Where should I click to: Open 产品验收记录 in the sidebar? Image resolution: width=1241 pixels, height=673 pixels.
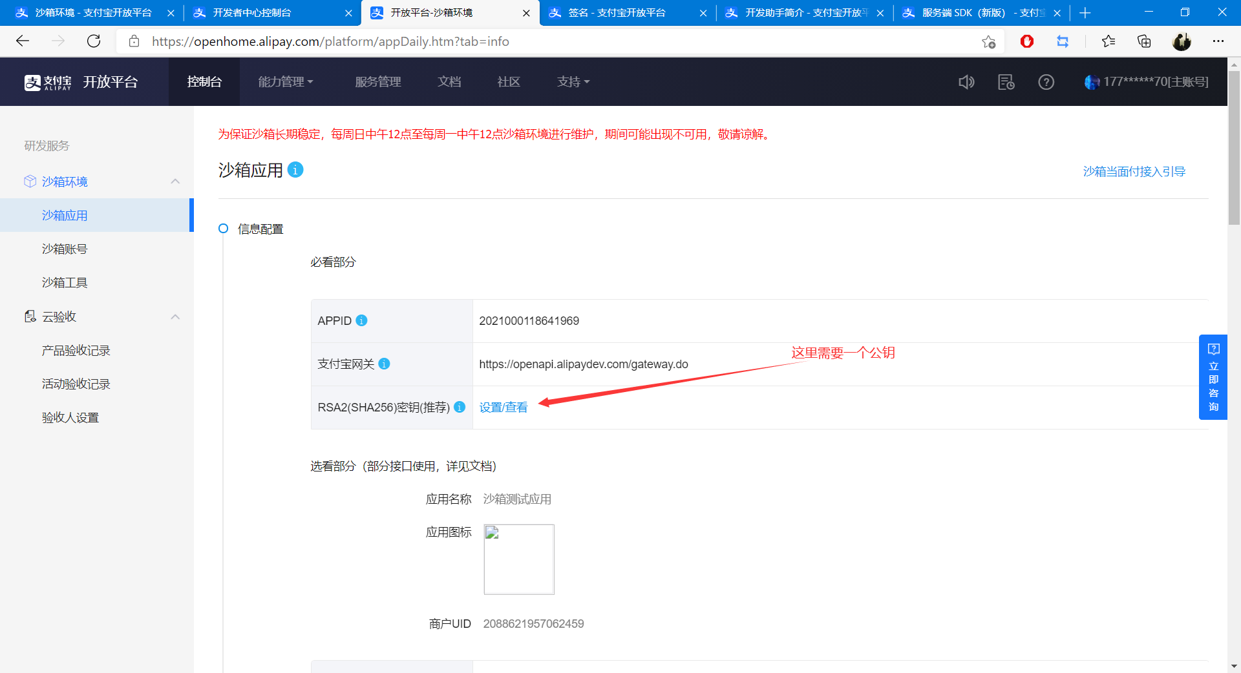click(76, 350)
